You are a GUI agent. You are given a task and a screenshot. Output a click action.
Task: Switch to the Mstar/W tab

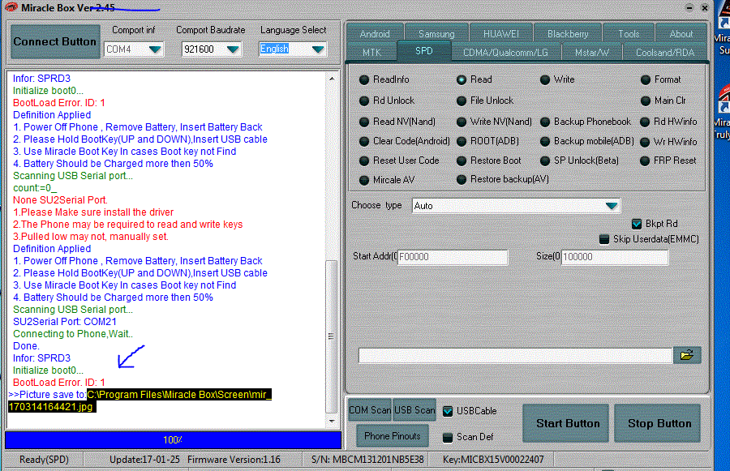(x=592, y=52)
